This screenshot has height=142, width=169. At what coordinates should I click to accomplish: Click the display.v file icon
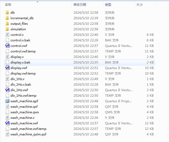(7, 57)
